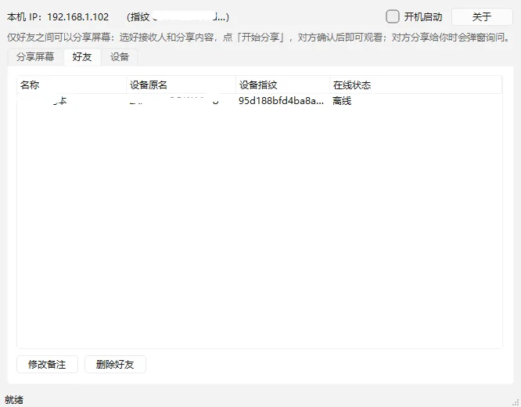Open the 关于 dialog

coord(482,16)
